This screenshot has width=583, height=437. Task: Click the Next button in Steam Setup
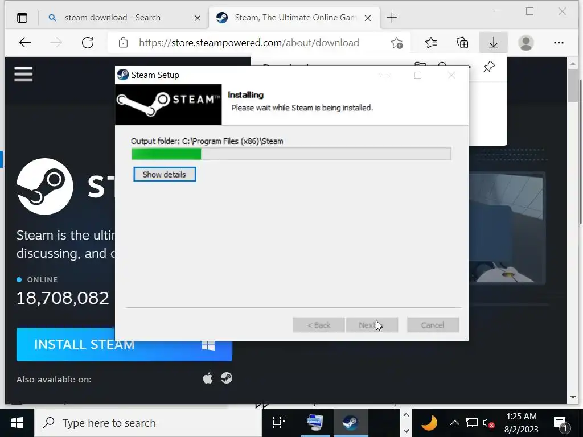click(x=372, y=325)
